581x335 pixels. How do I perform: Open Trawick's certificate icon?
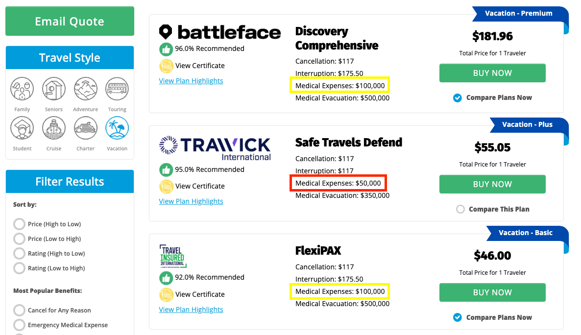(166, 186)
